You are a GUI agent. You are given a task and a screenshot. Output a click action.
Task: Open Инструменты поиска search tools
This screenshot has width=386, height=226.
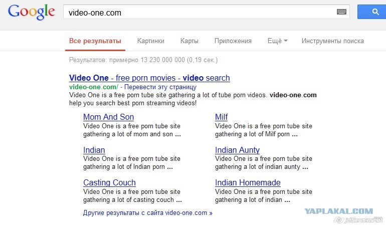coord(332,41)
